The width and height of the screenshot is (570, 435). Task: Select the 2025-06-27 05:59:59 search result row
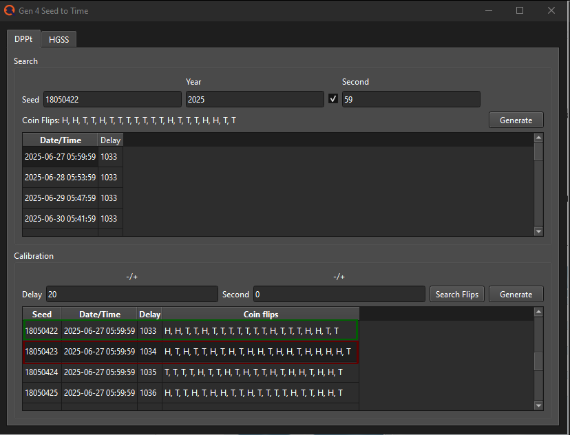[x=73, y=157]
